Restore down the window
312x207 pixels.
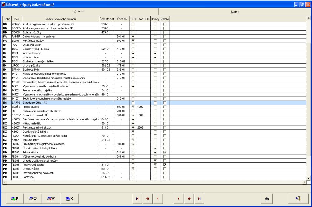pyautogui.click(x=302, y=5)
